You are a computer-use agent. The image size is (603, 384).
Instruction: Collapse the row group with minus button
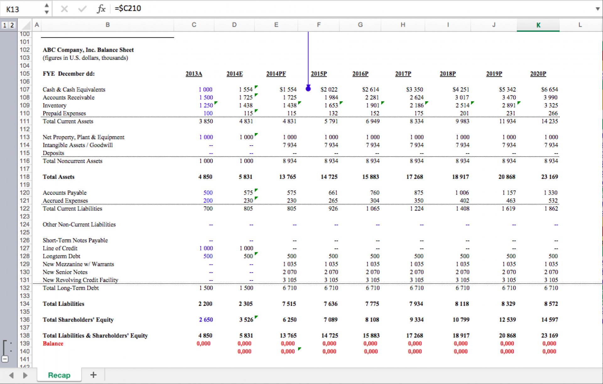click(5, 359)
